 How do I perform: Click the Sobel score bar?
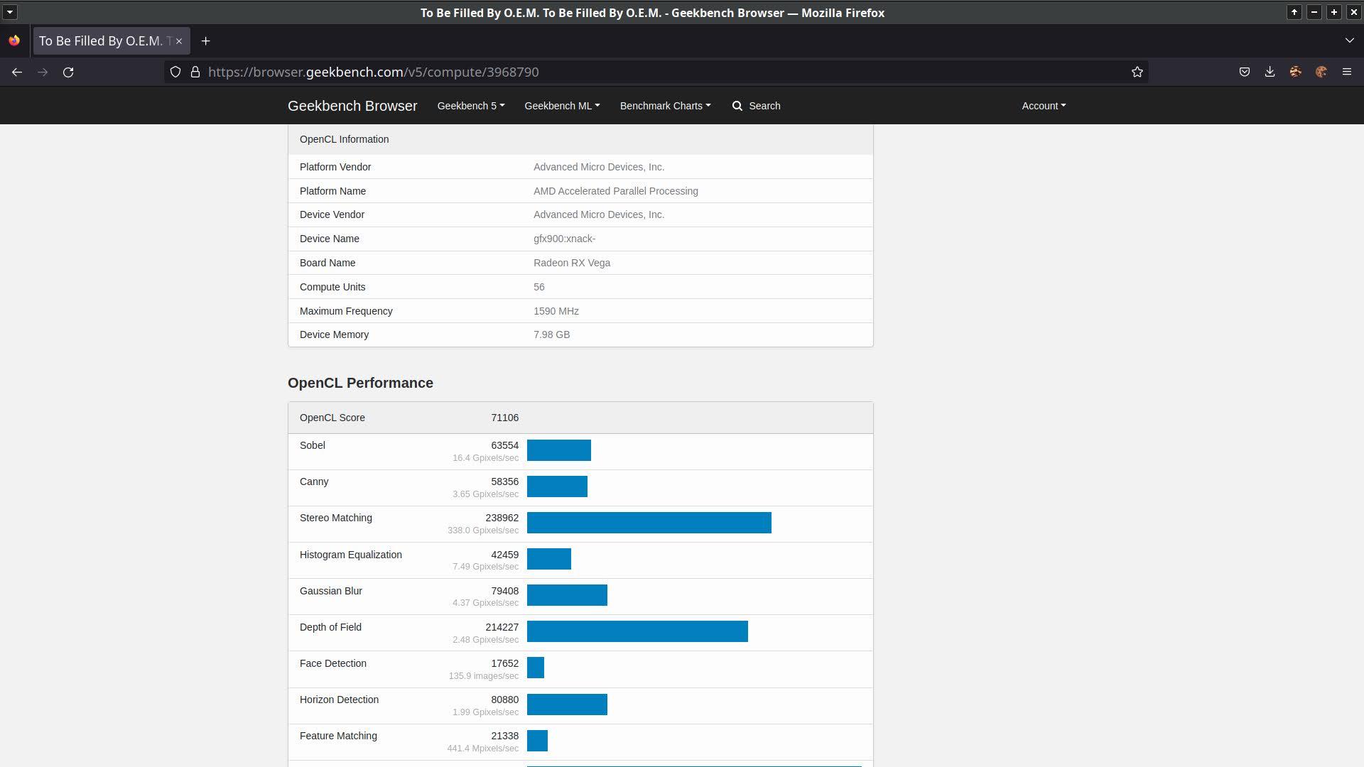[559, 450]
